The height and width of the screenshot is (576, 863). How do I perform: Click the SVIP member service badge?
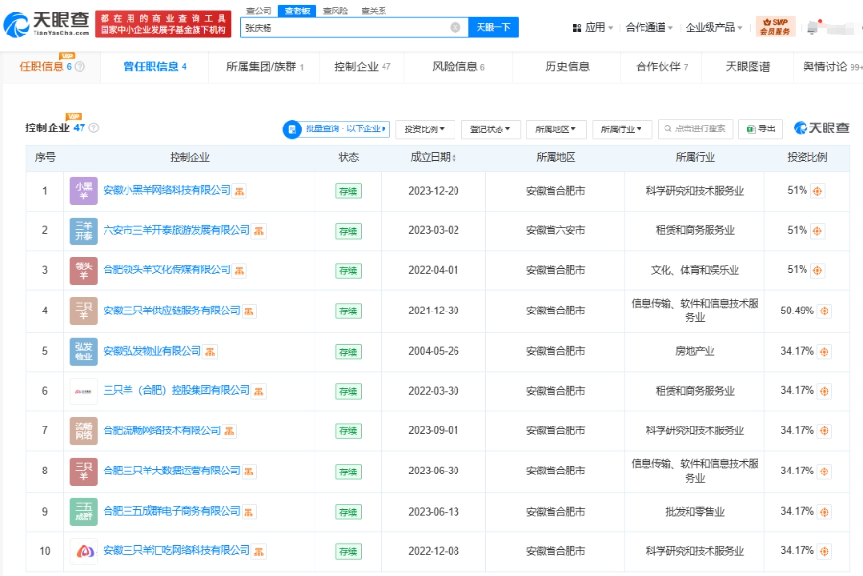pos(775,26)
